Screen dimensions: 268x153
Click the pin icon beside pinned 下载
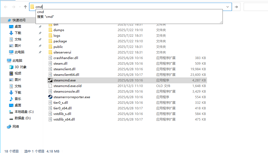(40, 33)
